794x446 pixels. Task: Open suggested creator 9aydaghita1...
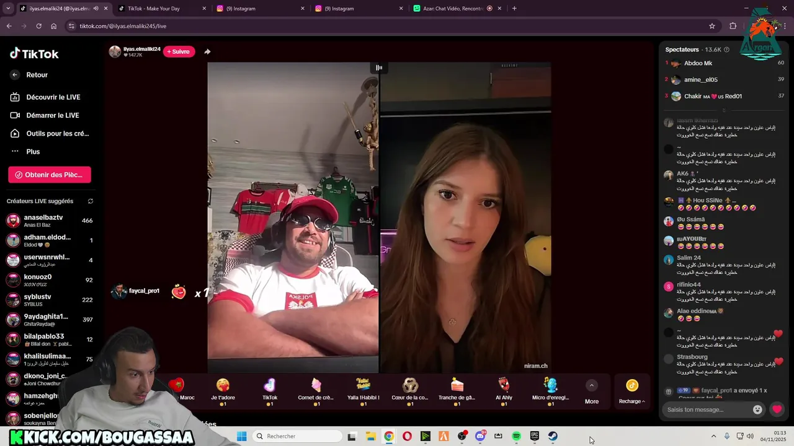click(x=50, y=320)
